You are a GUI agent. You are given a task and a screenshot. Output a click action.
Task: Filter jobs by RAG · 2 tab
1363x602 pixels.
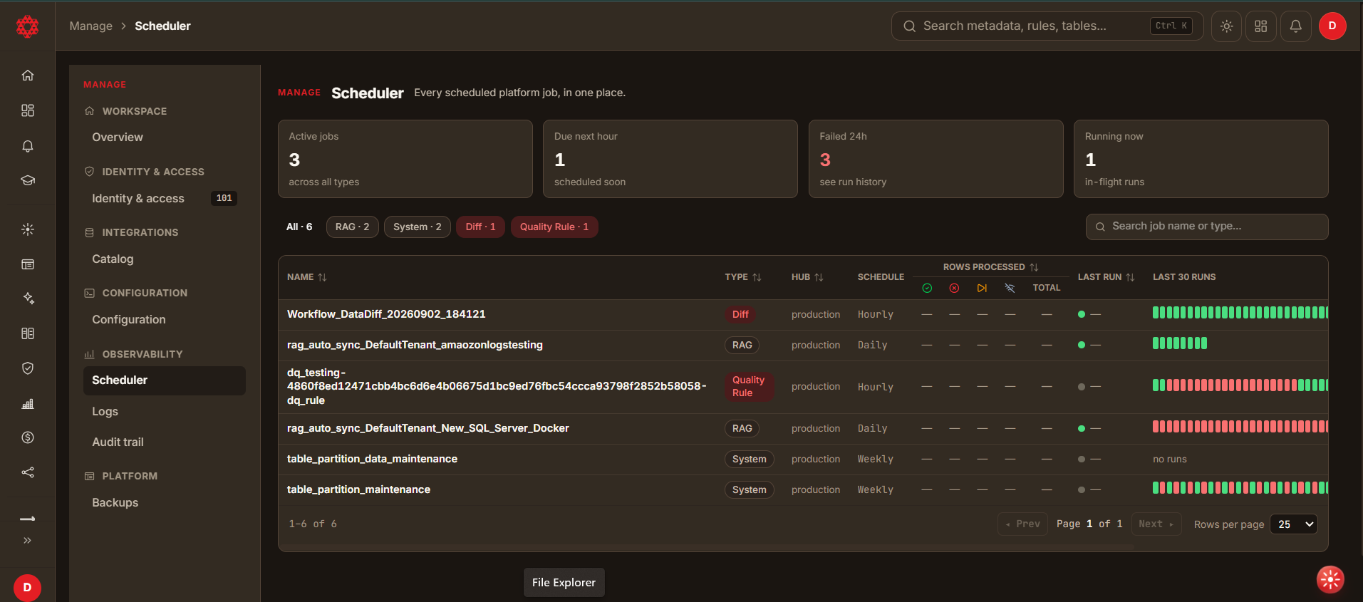click(x=352, y=227)
